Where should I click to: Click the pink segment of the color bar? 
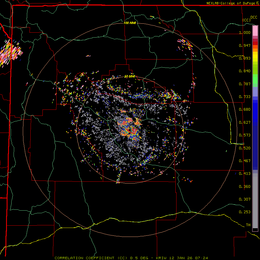(x=255, y=31)
